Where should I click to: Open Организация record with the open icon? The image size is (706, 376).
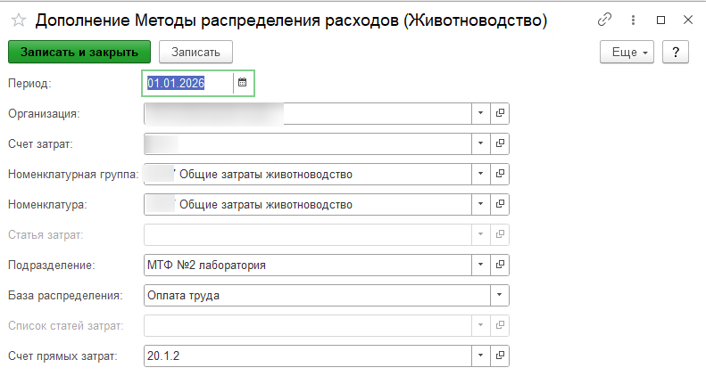coord(500,113)
